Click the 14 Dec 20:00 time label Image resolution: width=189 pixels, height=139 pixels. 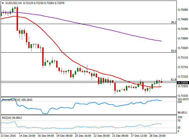(x=27, y=136)
